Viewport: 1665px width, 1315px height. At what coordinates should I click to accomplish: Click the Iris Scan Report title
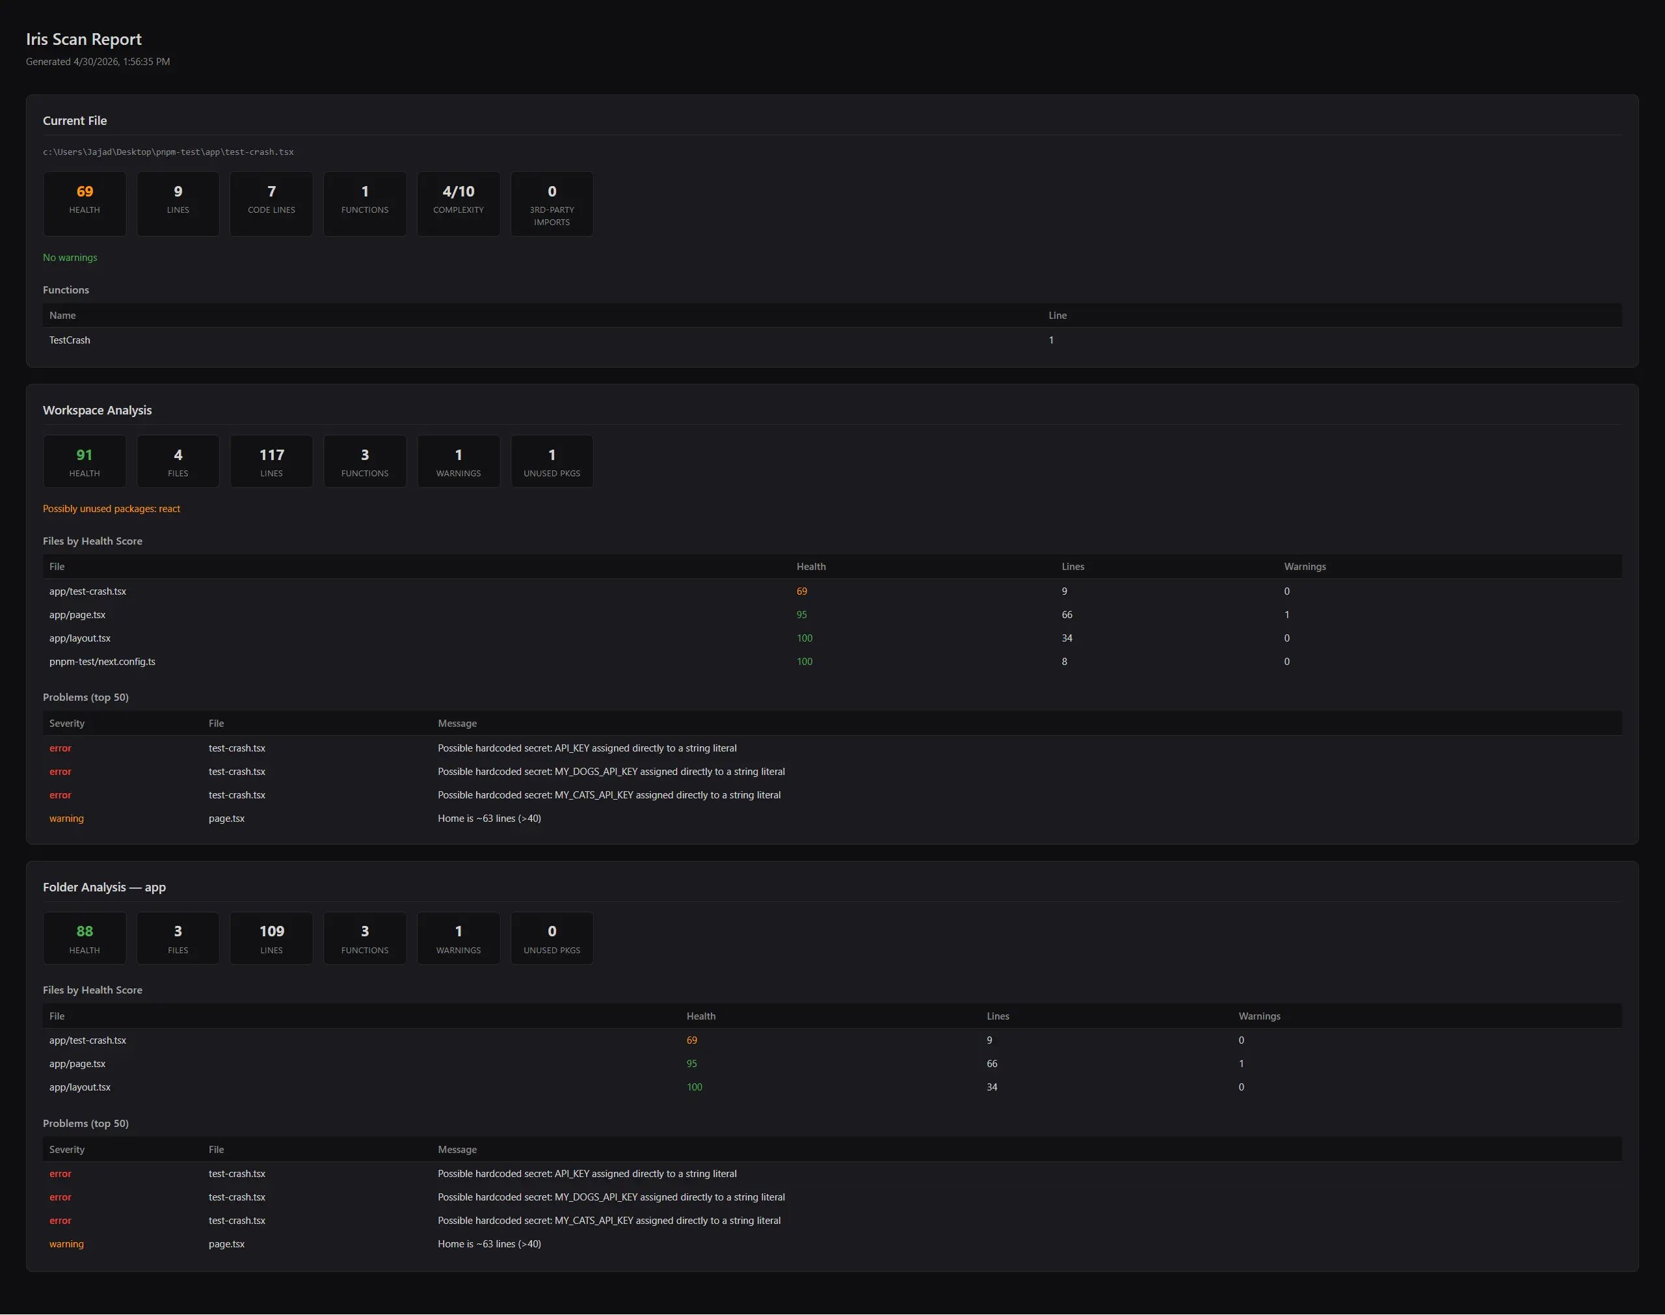tap(84, 39)
